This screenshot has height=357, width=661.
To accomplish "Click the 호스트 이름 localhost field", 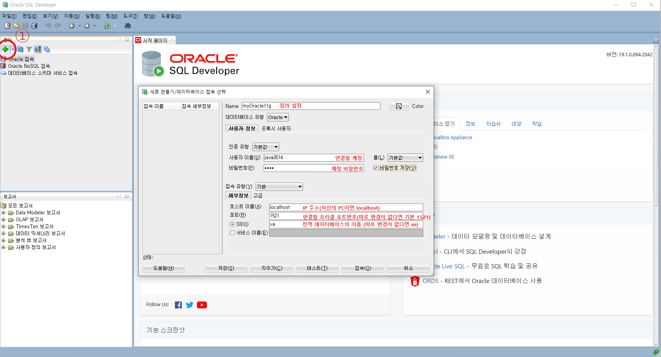I will (x=346, y=207).
